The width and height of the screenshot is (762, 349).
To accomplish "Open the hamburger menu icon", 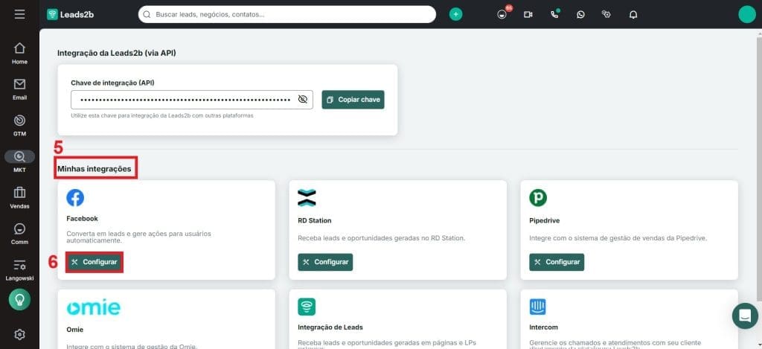I will click(x=19, y=14).
